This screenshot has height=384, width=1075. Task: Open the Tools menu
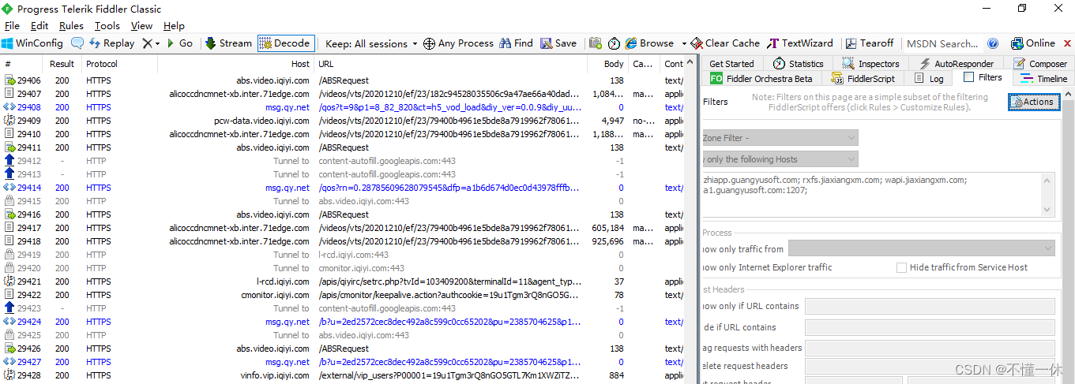(x=107, y=25)
